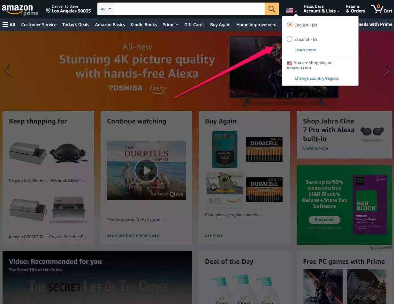Expand the All search category dropdown
This screenshot has width=394, height=304.
[x=106, y=9]
